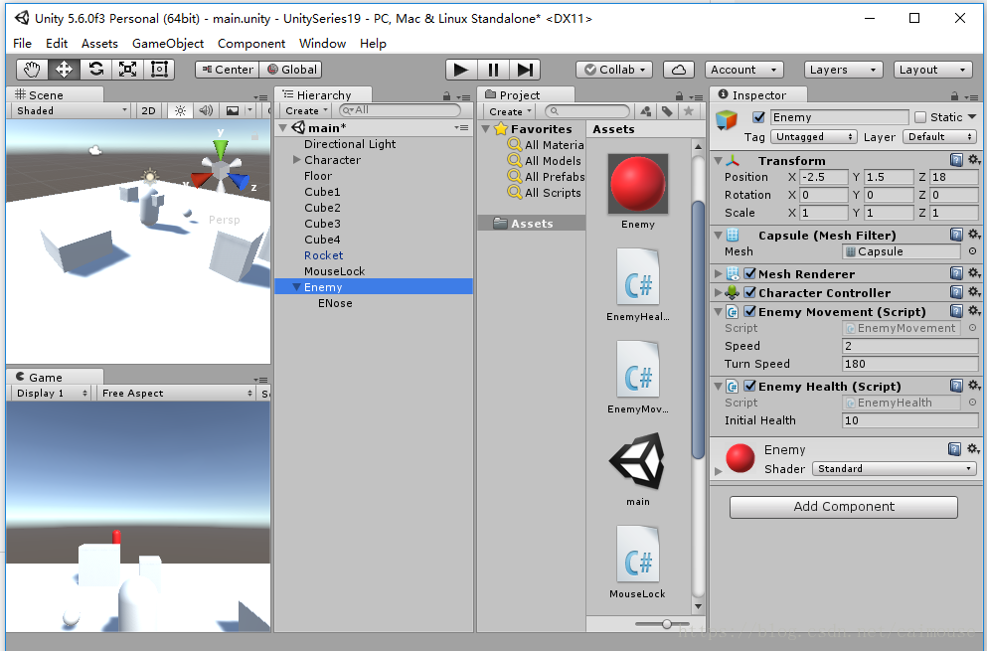Disable Mesh Renderer component checkbox

point(749,273)
